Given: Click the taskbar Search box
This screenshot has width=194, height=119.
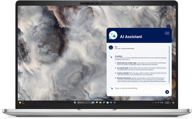Looking at the screenshot, I should pos(83,102).
